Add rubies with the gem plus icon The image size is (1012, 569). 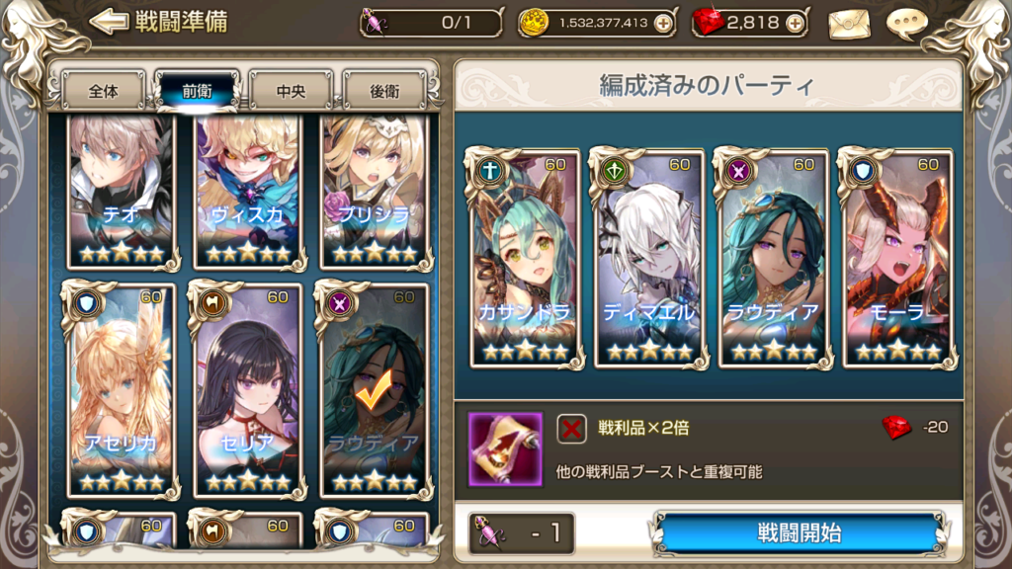[x=796, y=24]
